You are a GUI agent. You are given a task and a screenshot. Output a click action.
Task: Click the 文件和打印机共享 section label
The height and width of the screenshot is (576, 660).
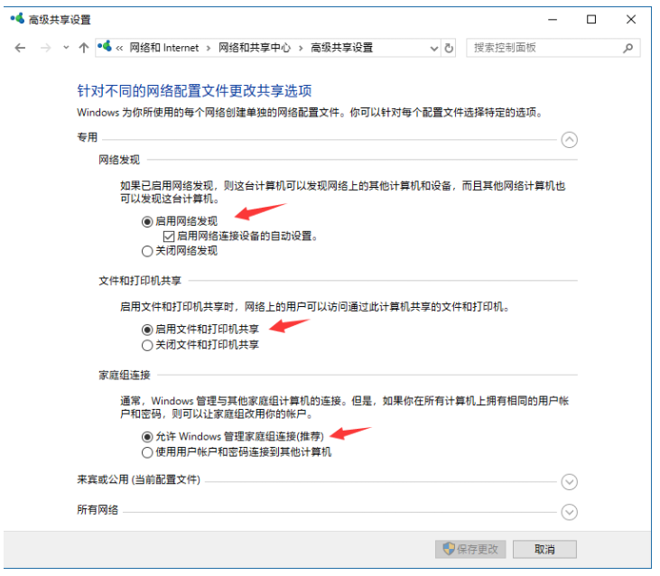point(140,281)
